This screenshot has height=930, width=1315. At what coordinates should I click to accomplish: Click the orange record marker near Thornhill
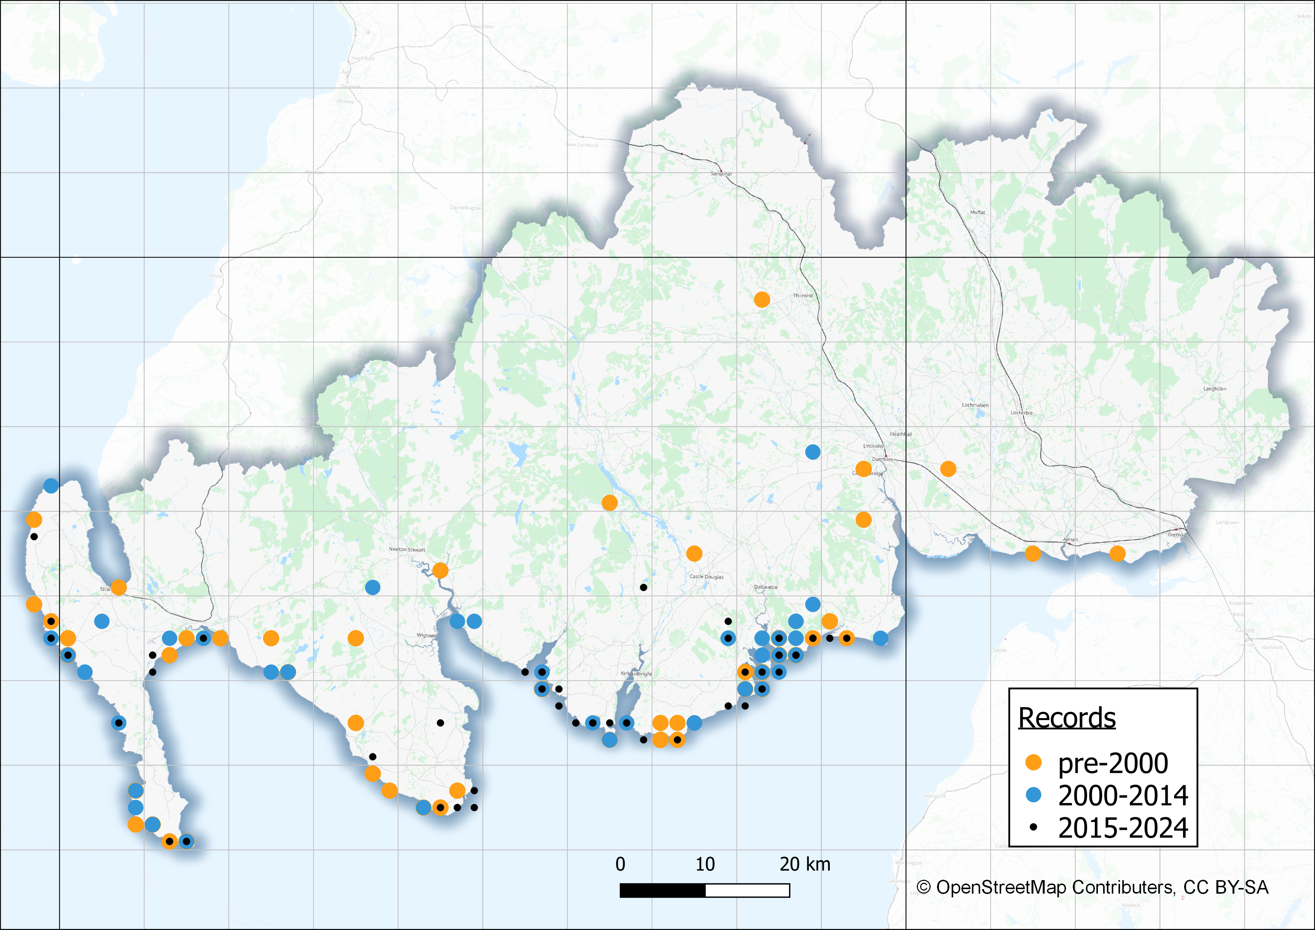click(762, 300)
